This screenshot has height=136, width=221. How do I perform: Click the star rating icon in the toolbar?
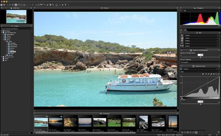(x=63, y=5)
